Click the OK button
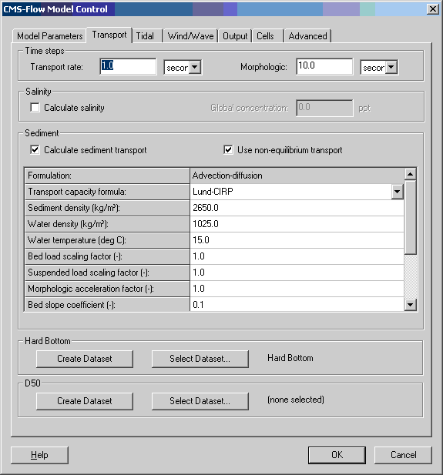The width and height of the screenshot is (443, 475). tap(337, 455)
